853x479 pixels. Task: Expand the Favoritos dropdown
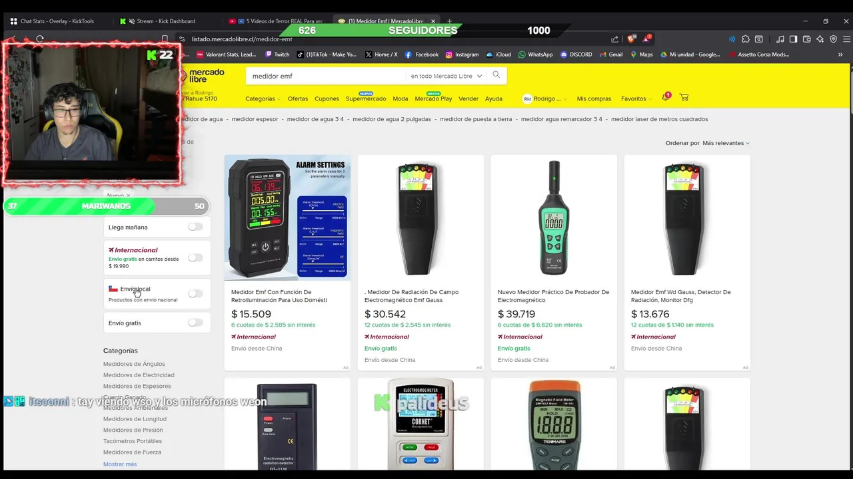tap(636, 98)
